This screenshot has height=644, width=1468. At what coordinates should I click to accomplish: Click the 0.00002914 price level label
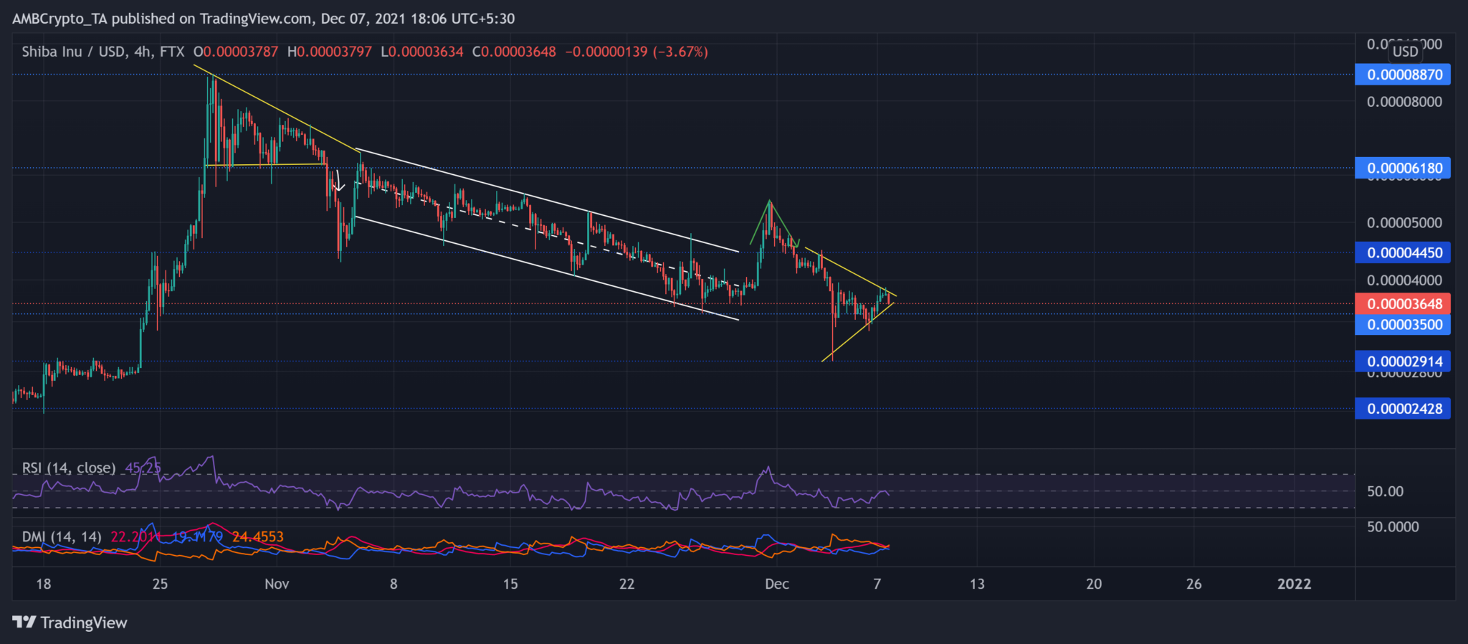coord(1403,361)
